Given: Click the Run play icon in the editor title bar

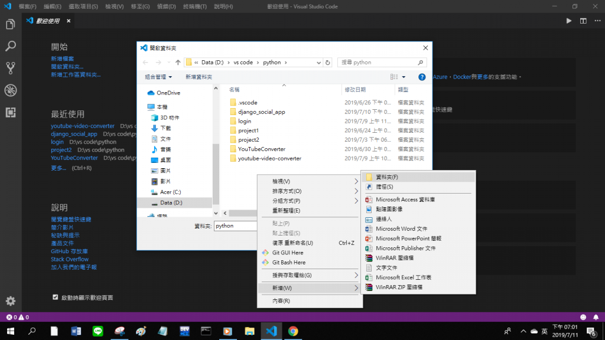Looking at the screenshot, I should tap(569, 21).
